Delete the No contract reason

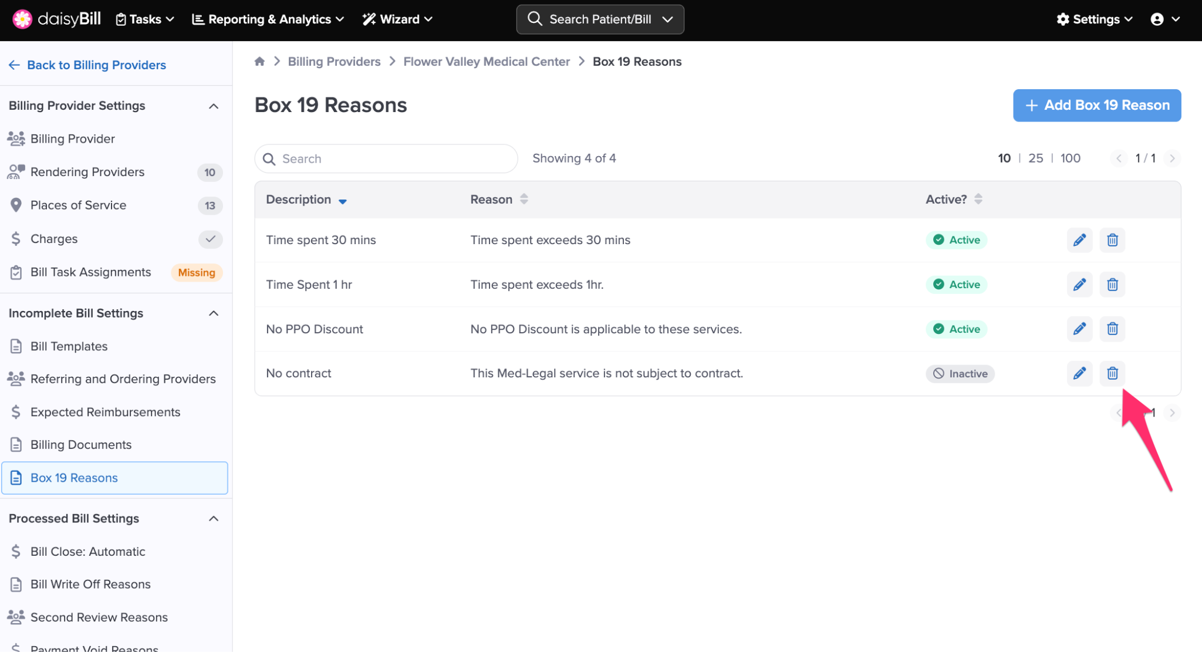pyautogui.click(x=1112, y=373)
